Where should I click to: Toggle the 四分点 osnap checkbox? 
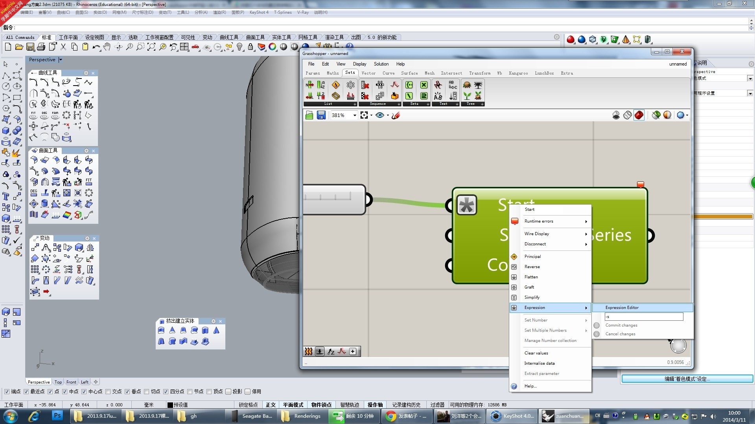tap(166, 392)
